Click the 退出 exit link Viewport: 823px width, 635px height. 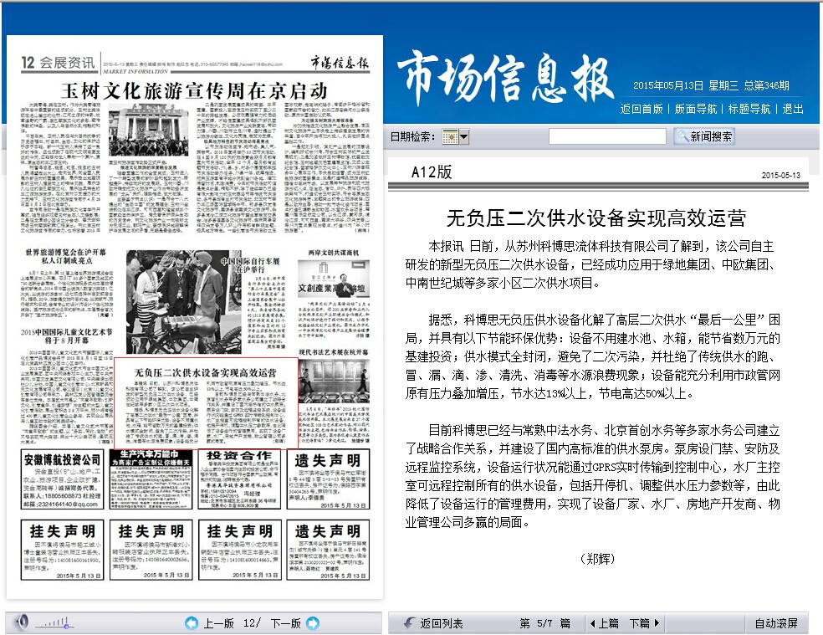tap(793, 109)
